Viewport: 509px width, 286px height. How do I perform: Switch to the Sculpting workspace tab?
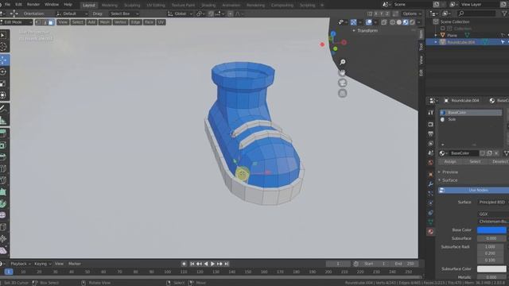point(132,6)
